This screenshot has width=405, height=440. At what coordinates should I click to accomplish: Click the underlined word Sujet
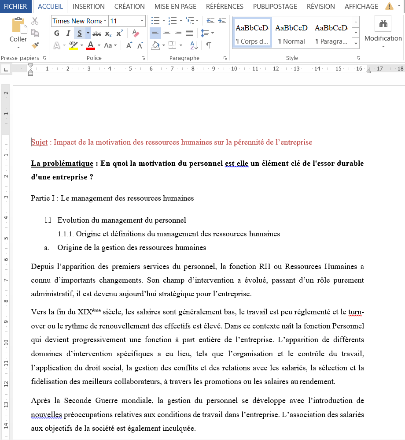40,142
